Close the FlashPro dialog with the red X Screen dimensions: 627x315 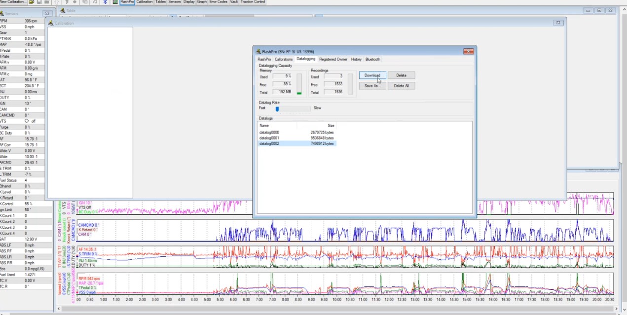tap(468, 51)
